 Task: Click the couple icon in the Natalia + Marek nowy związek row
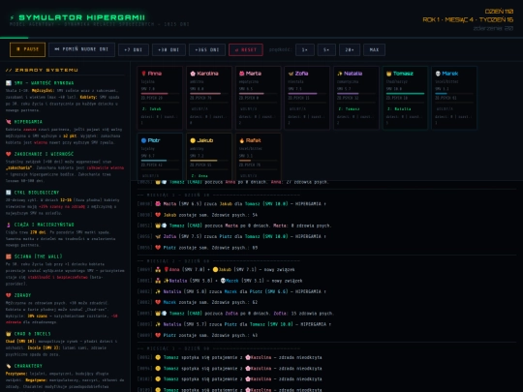click(158, 281)
